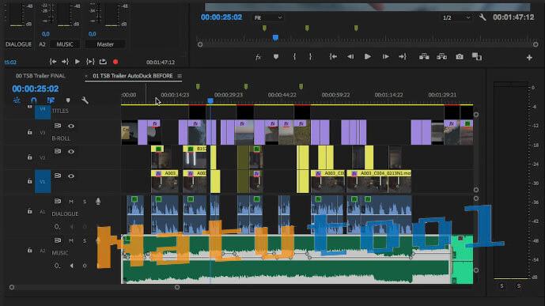Solo the MUSIC A2 track
Screen dimensions: 545x306
tap(85, 240)
